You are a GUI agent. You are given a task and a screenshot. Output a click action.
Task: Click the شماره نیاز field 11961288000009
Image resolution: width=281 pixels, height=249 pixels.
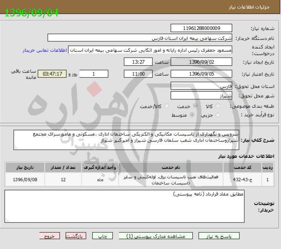(201, 28)
